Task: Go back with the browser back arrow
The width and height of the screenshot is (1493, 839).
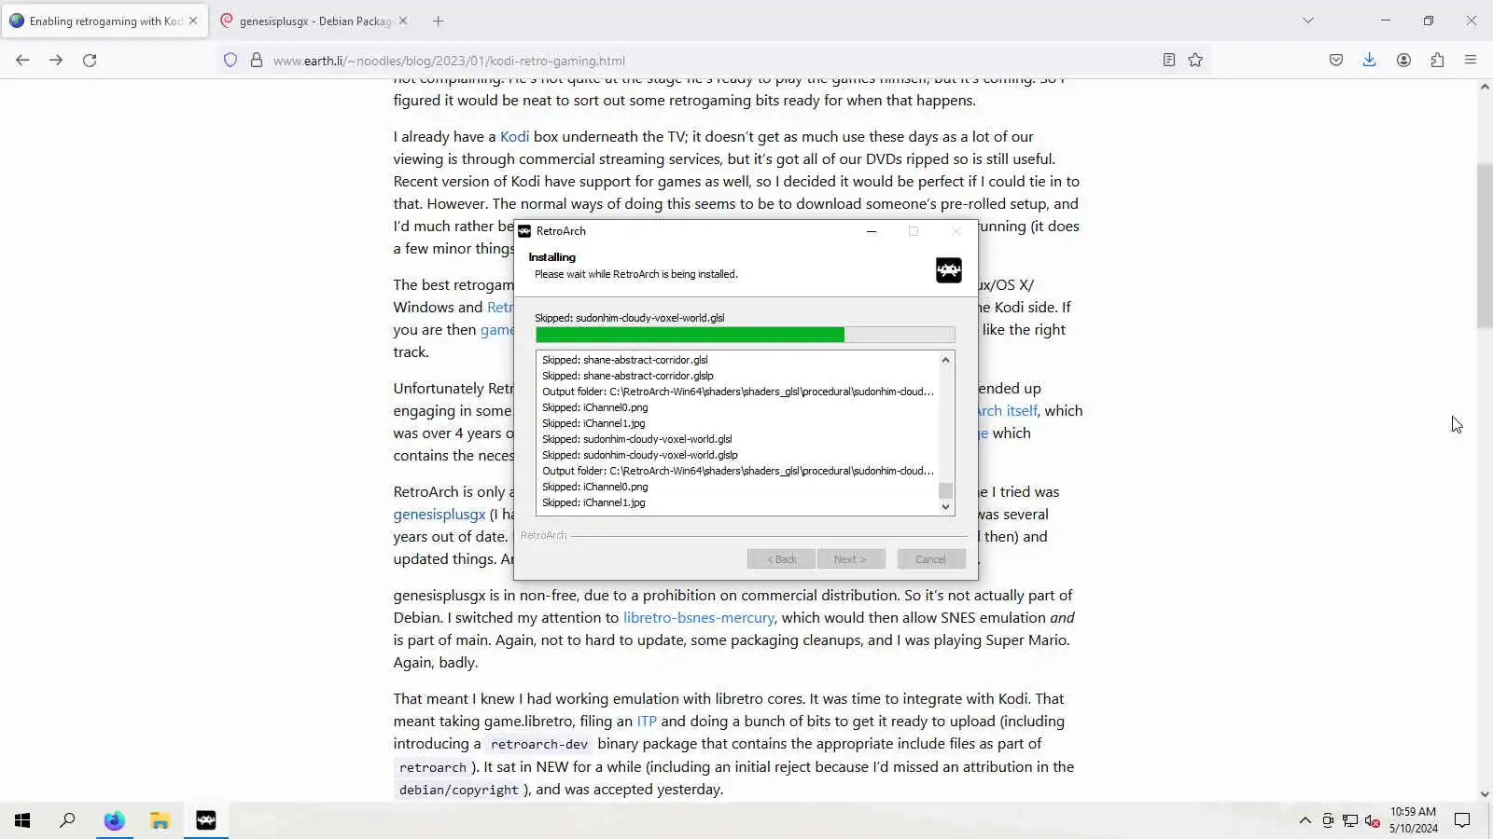Action: click(22, 60)
